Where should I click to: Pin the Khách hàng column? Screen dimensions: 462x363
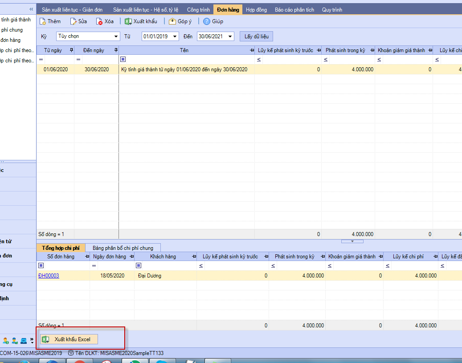194,257
